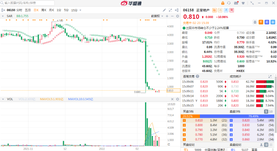
Task: Set price alert bell icon
Action: 255,22
